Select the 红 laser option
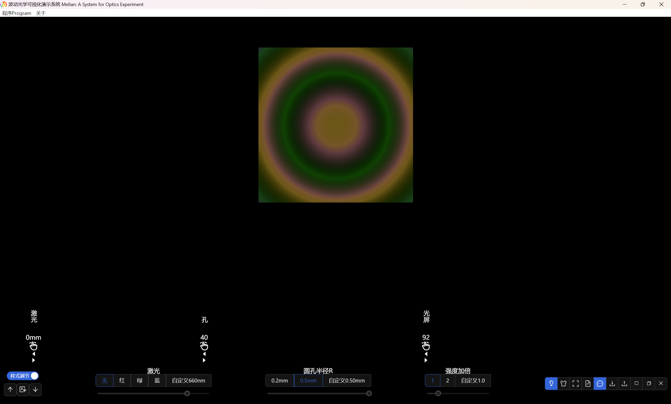This screenshot has height=404, width=671. pos(122,380)
